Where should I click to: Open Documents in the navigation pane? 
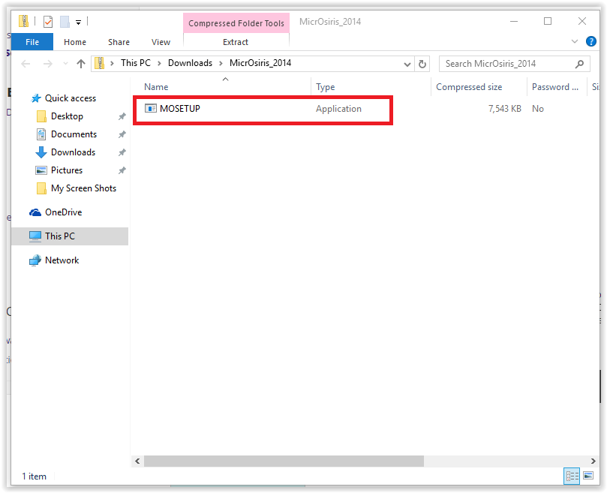(x=74, y=134)
